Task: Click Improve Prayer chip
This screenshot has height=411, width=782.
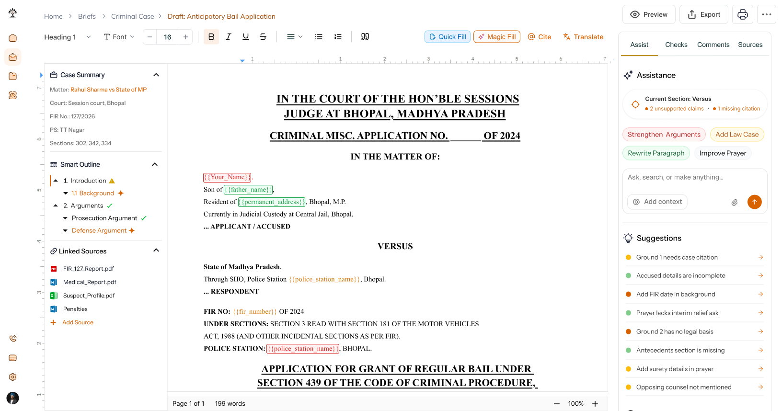Action: (723, 153)
